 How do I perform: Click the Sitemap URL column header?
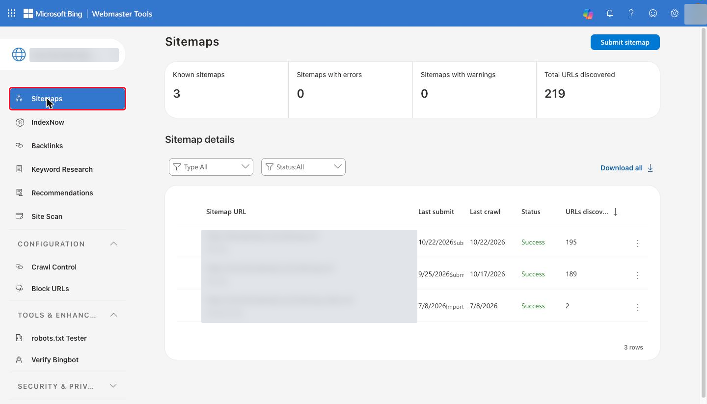(226, 212)
